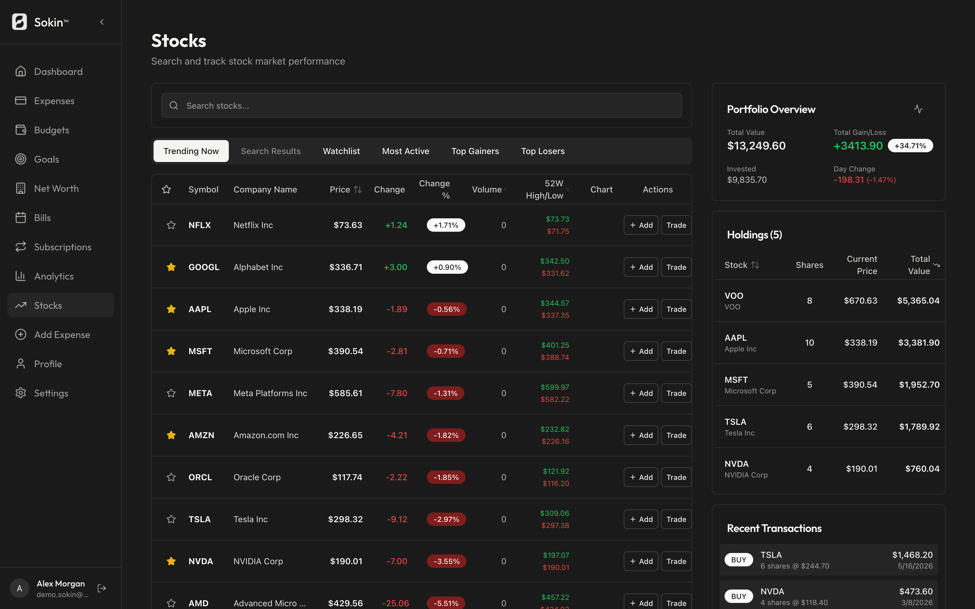The height and width of the screenshot is (609, 975).
Task: Toggle the AMZN watchlist star
Action: click(171, 435)
